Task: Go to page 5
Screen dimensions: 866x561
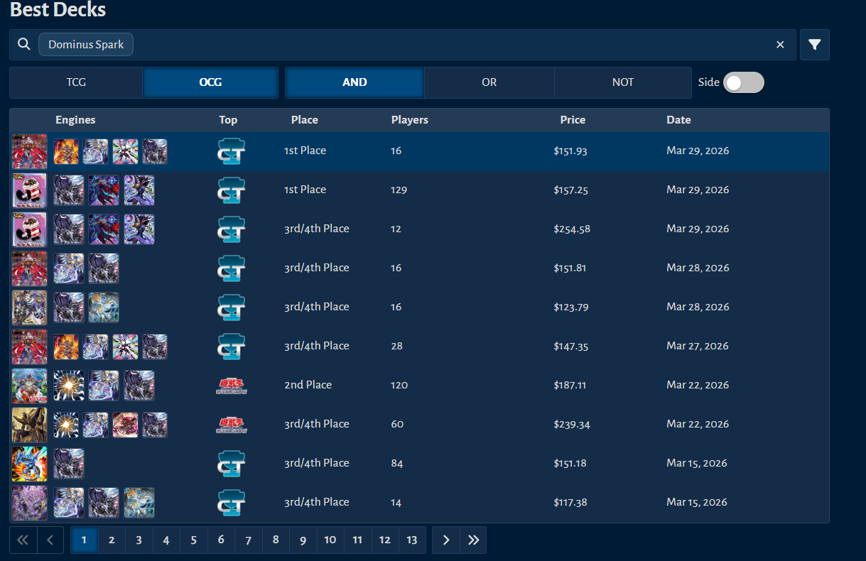Action: click(x=193, y=540)
